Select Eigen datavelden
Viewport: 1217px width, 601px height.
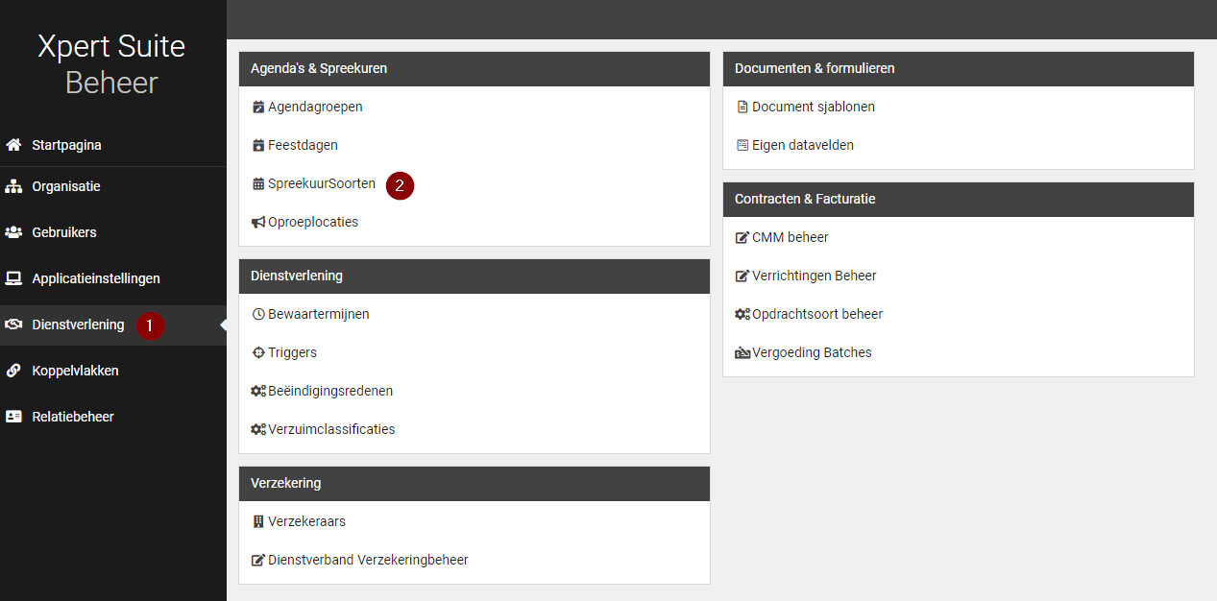(x=802, y=145)
